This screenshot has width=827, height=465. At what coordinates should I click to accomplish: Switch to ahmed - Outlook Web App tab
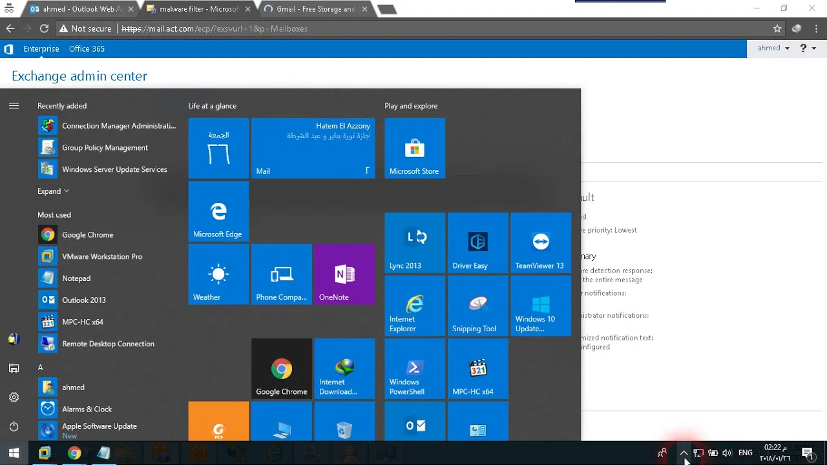[x=80, y=9]
